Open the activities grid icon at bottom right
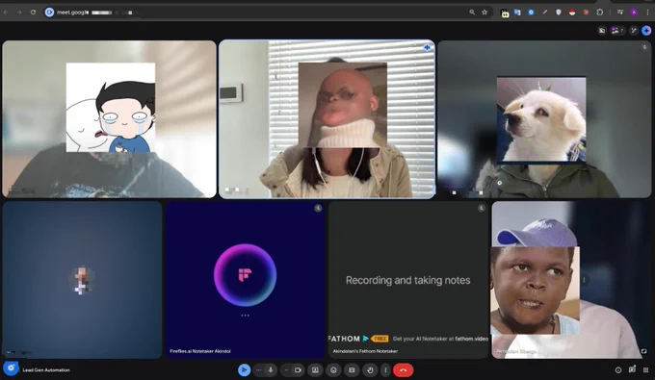The width and height of the screenshot is (655, 380). pyautogui.click(x=645, y=370)
